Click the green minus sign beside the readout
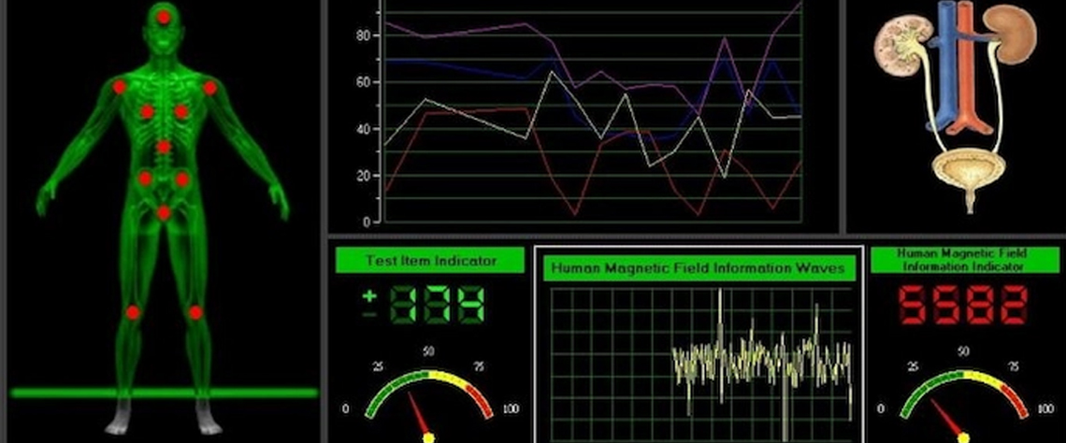The height and width of the screenshot is (443, 1066). click(x=369, y=314)
